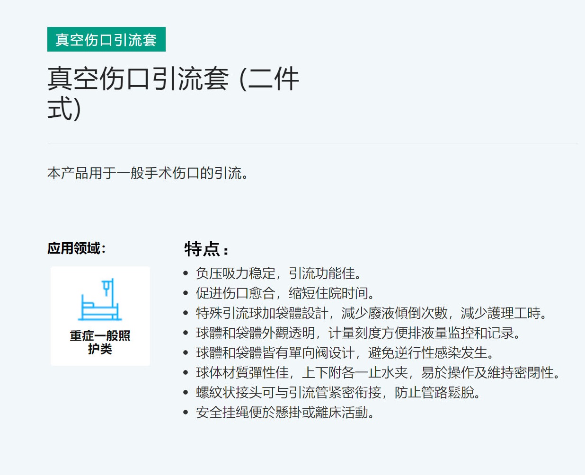Viewport: 585px width, 475px height.
Task: Click the 球体材質彈性佳 feature line
Action: click(x=378, y=373)
